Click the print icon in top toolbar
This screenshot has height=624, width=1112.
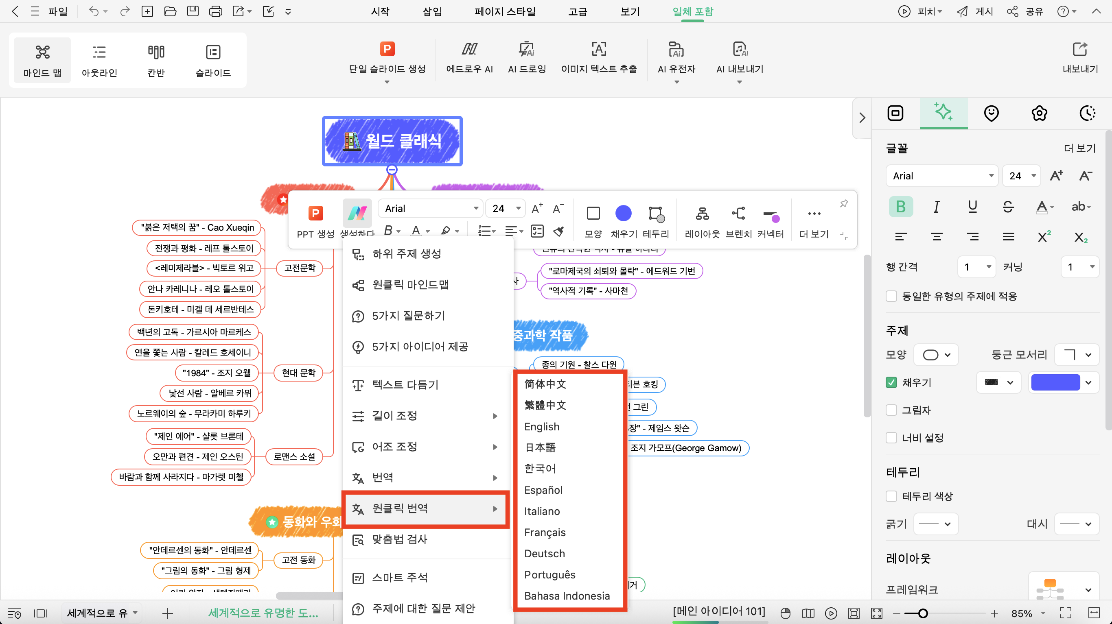point(215,11)
